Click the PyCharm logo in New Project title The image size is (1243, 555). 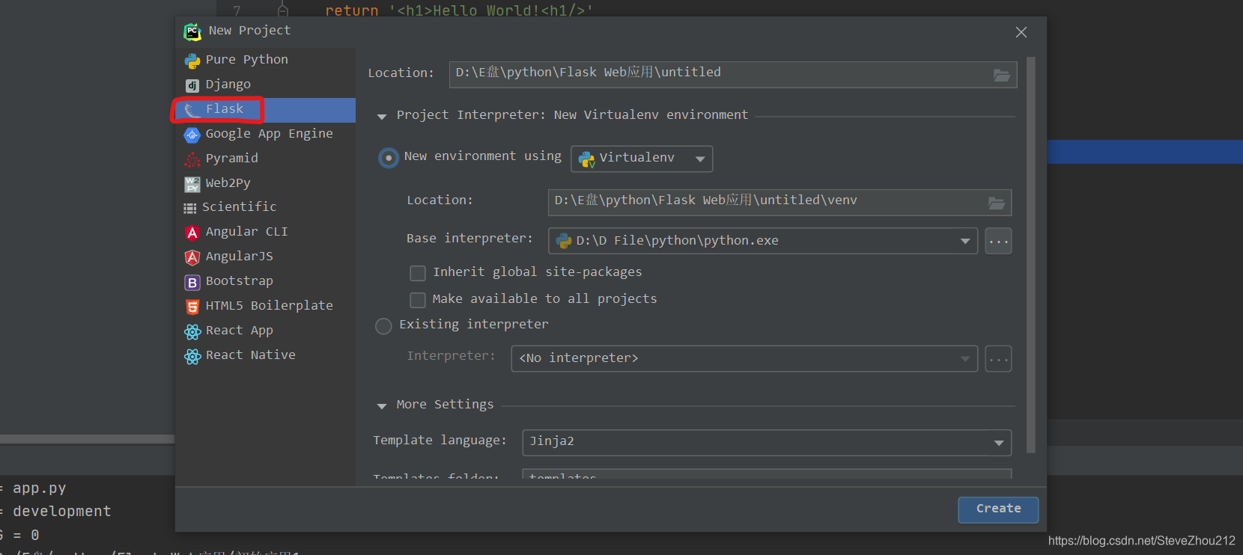point(192,31)
